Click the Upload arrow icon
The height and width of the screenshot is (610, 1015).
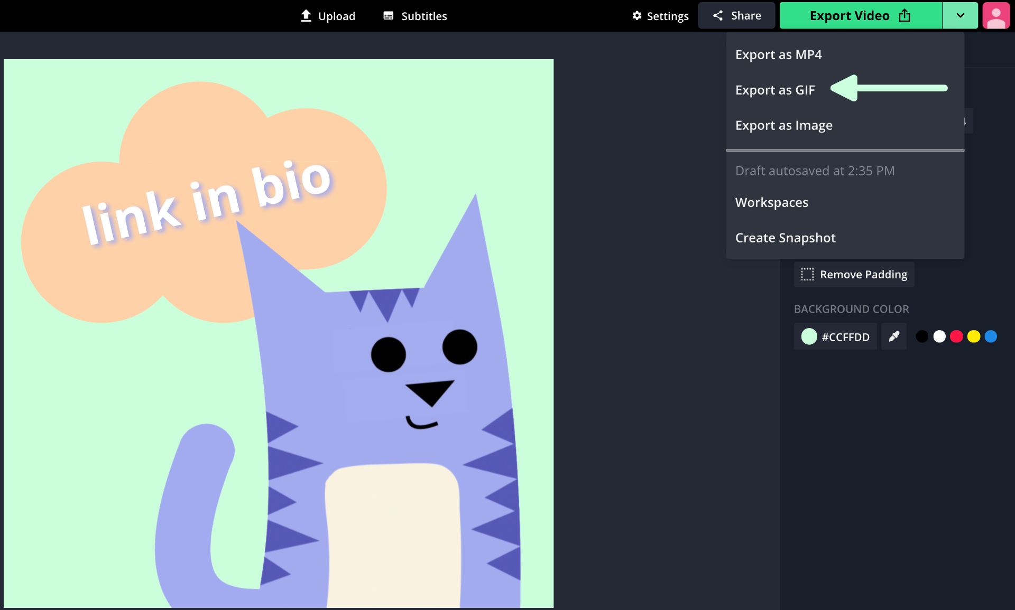coord(306,15)
